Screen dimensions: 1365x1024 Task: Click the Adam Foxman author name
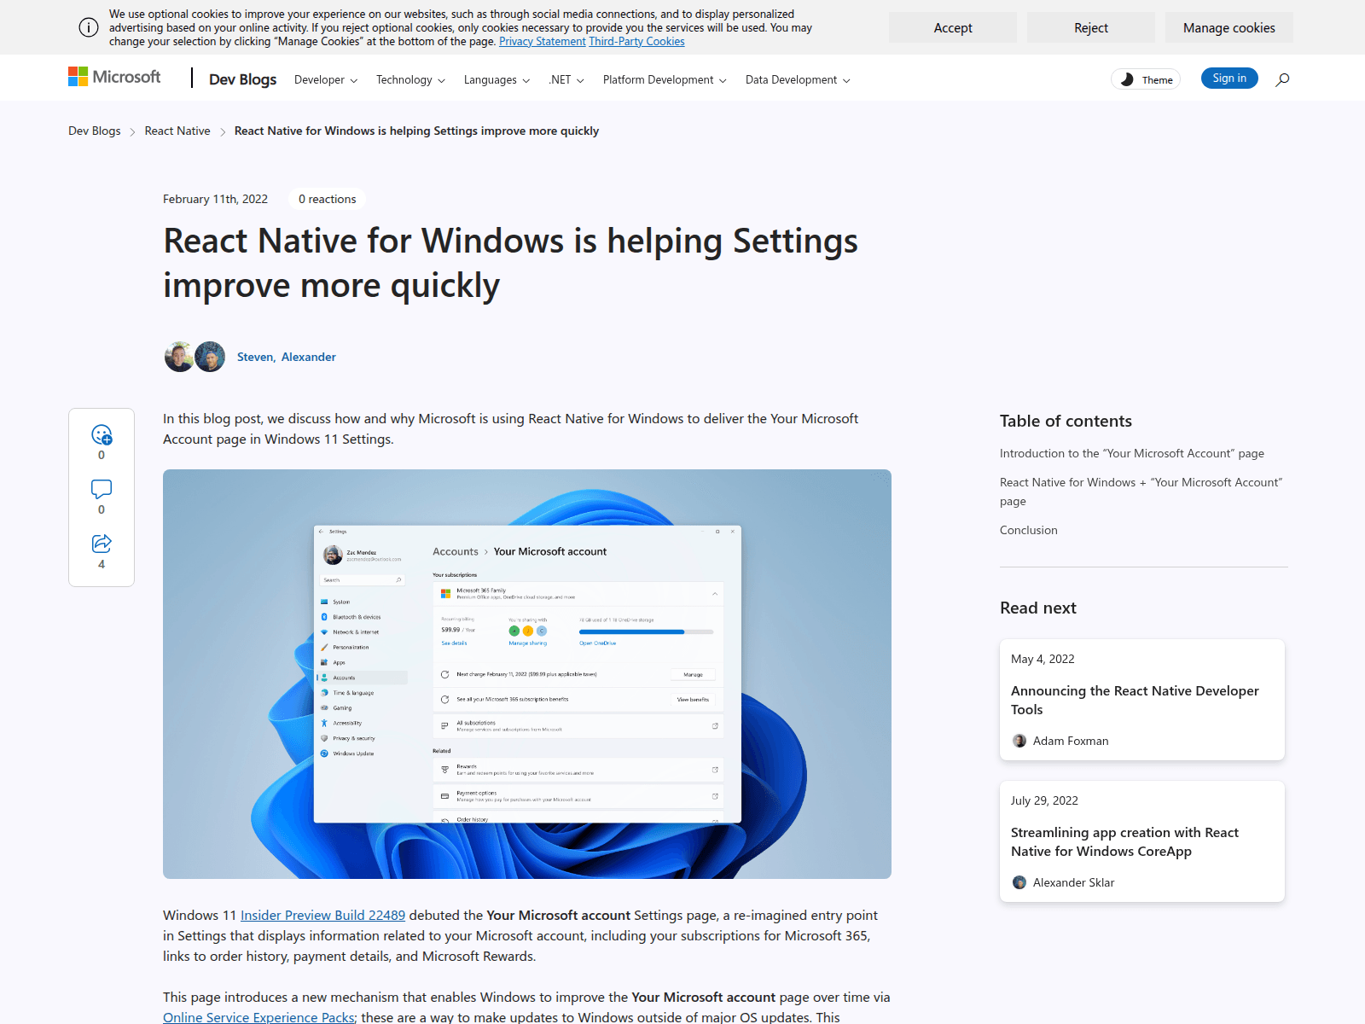pos(1071,741)
